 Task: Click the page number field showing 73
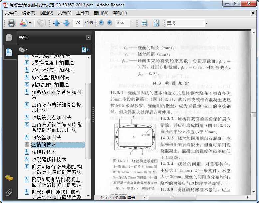[x=78, y=23]
